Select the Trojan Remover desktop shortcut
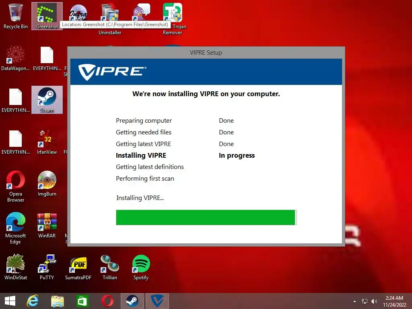 (x=172, y=19)
